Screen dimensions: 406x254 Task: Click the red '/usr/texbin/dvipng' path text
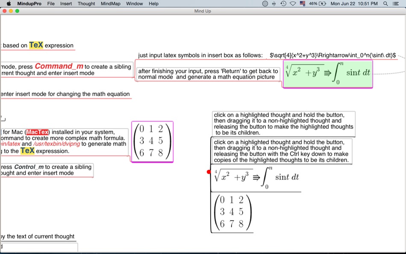pyautogui.click(x=56, y=144)
